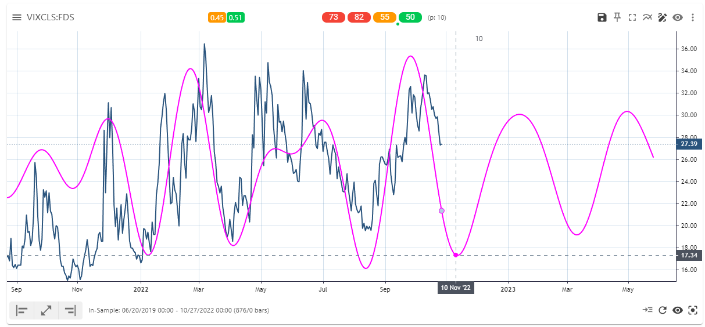Viewport: 705px width, 327px height.
Task: Click the In-Sample date range text
Action: point(178,311)
